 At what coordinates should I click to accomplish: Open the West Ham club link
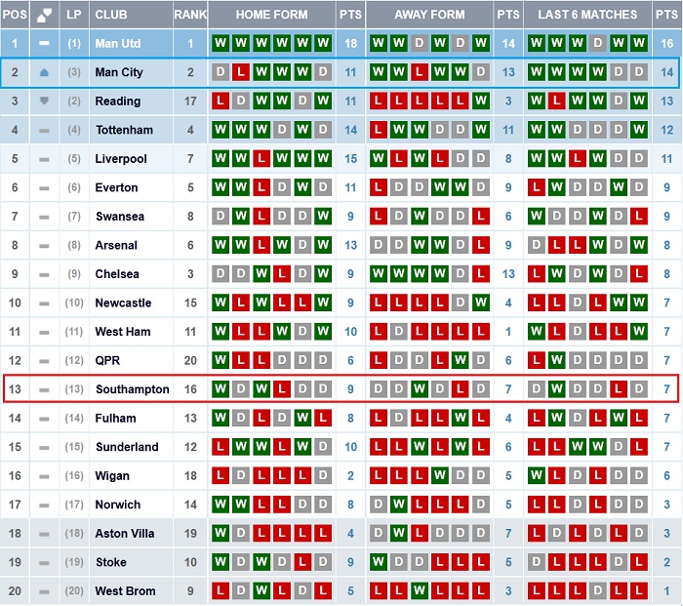(123, 332)
